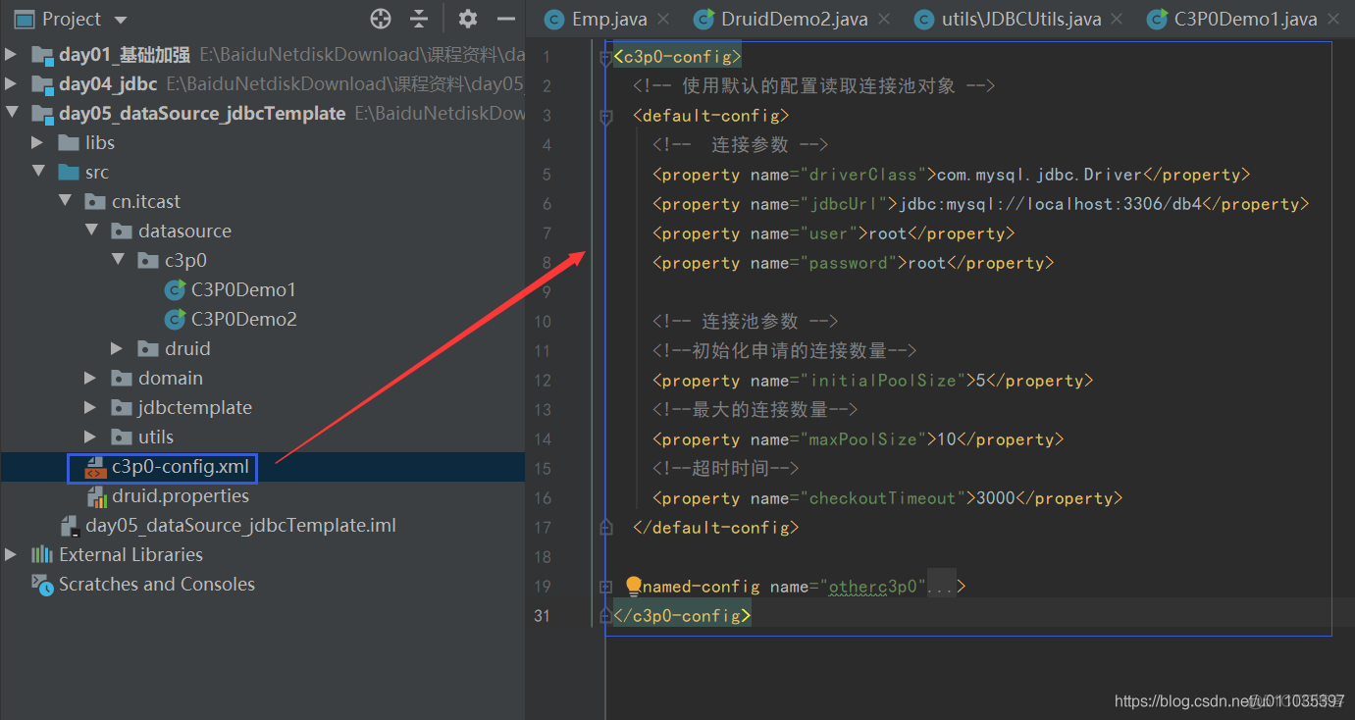Expand the day01_基础加强 module
The image size is (1355, 720).
click(x=12, y=55)
